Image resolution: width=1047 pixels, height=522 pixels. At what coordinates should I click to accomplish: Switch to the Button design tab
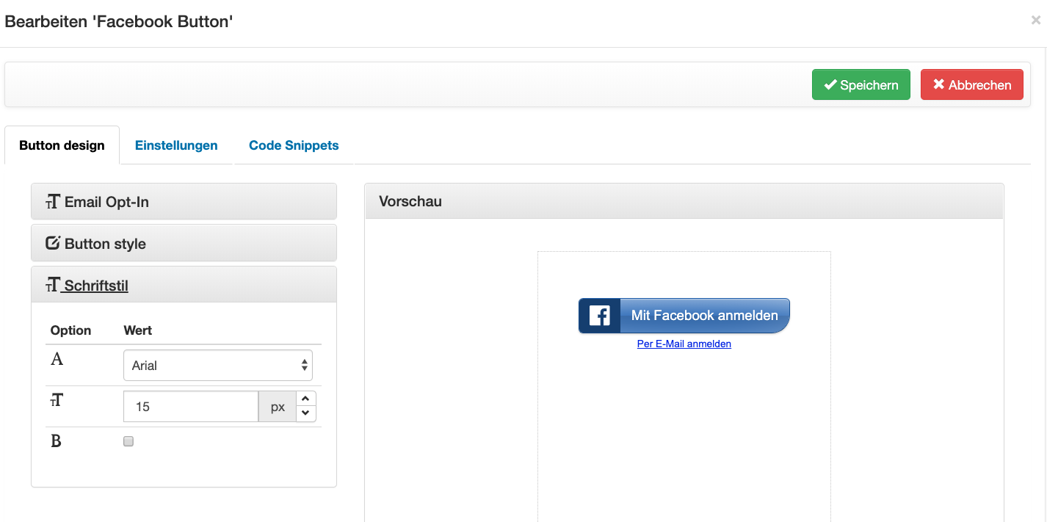click(x=62, y=145)
